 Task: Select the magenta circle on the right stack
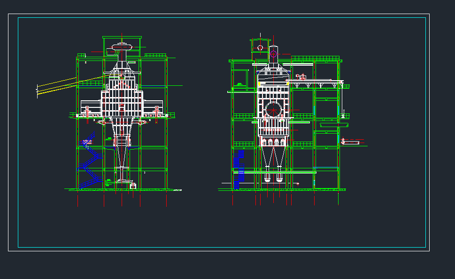pyautogui.click(x=273, y=54)
